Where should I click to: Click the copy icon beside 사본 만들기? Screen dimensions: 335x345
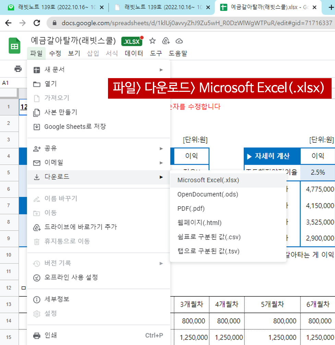(x=37, y=112)
